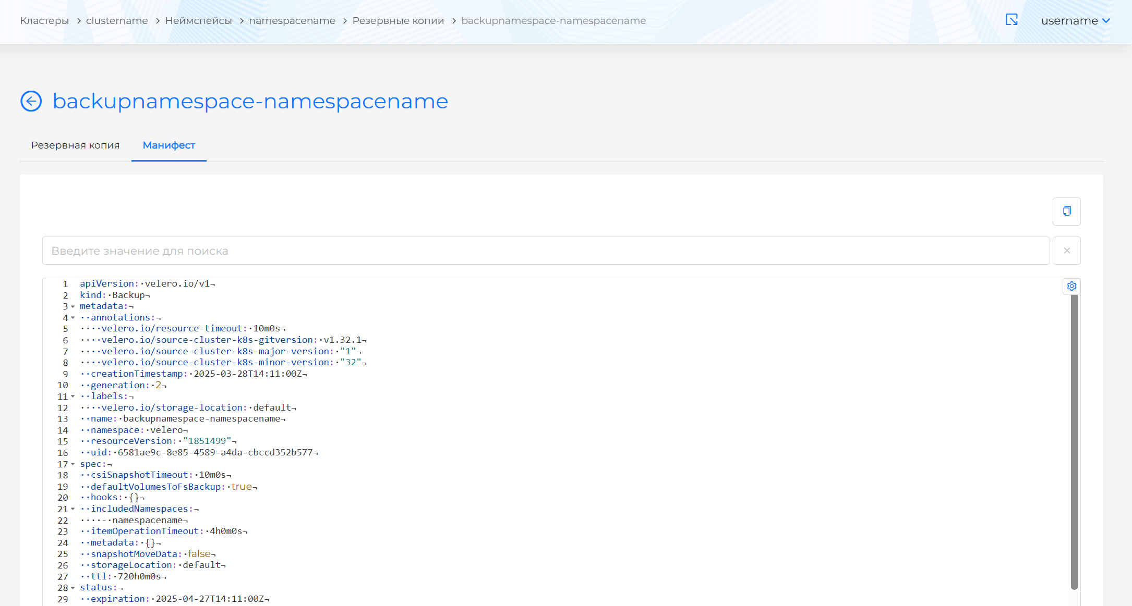Open clustername breadcrumb link
Viewport: 1132px width, 606px height.
[117, 21]
